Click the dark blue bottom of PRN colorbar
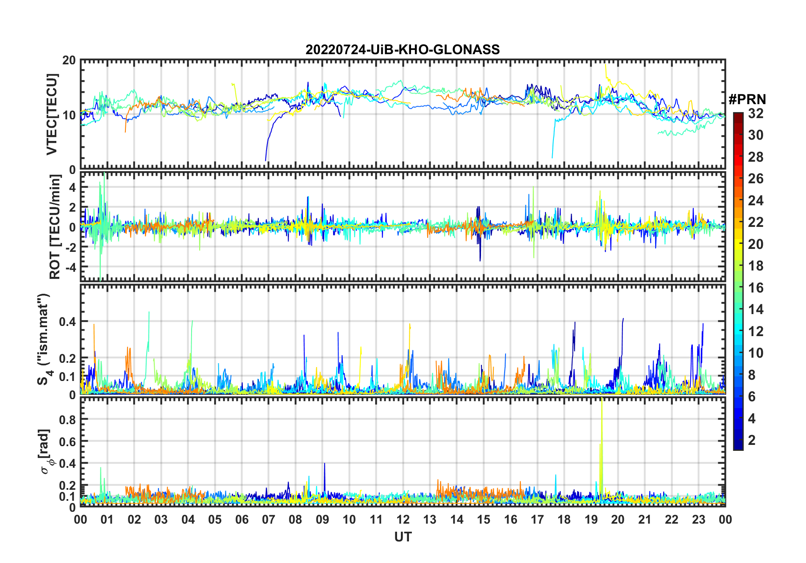 point(738,445)
